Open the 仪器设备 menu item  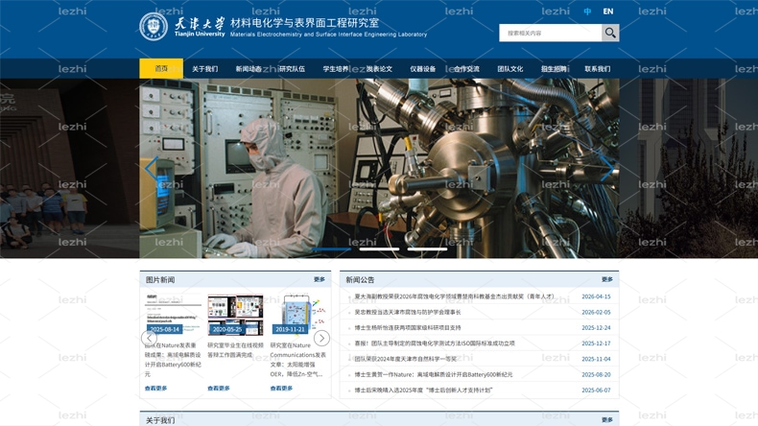(x=423, y=69)
